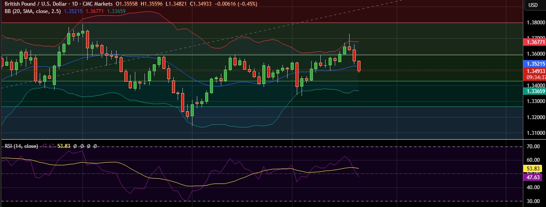
Task: Click the 1.33000 price axis label
Action: point(536,101)
